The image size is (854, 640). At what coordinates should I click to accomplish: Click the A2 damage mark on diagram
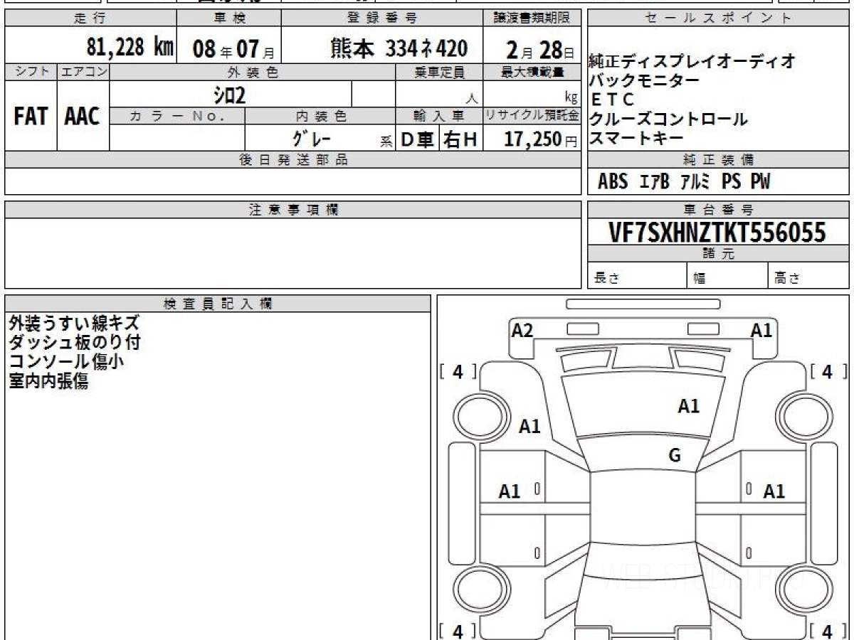pyautogui.click(x=522, y=330)
